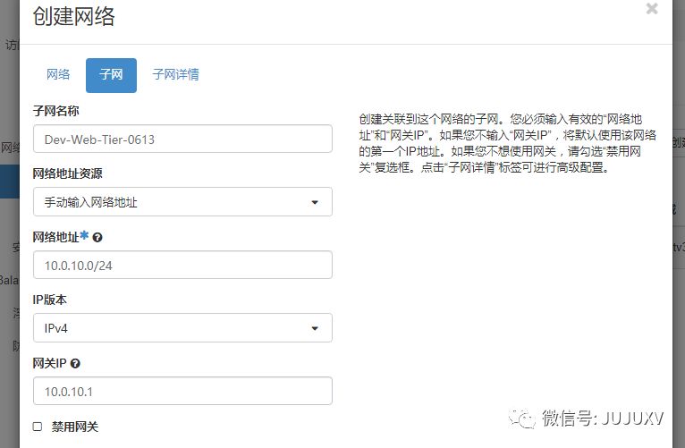Open the IP版本 dropdown showing IPv4
Viewport: 685px width, 448px height.
coord(182,328)
